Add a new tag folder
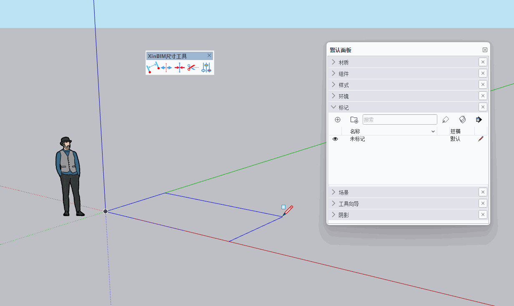 point(354,120)
